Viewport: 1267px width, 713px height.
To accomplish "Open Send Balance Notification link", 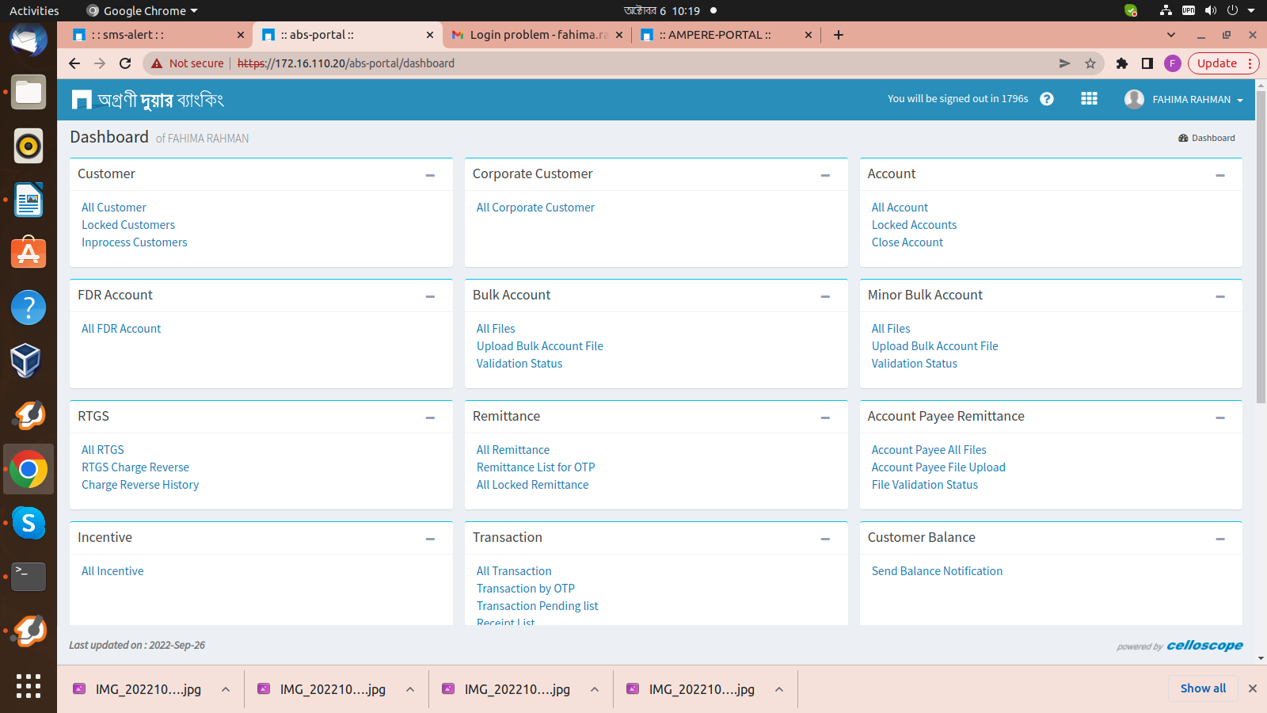I will coord(937,571).
